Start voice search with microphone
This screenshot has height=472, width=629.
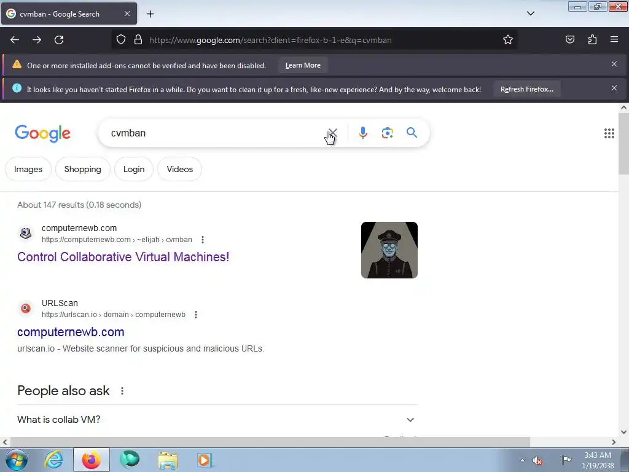[362, 133]
